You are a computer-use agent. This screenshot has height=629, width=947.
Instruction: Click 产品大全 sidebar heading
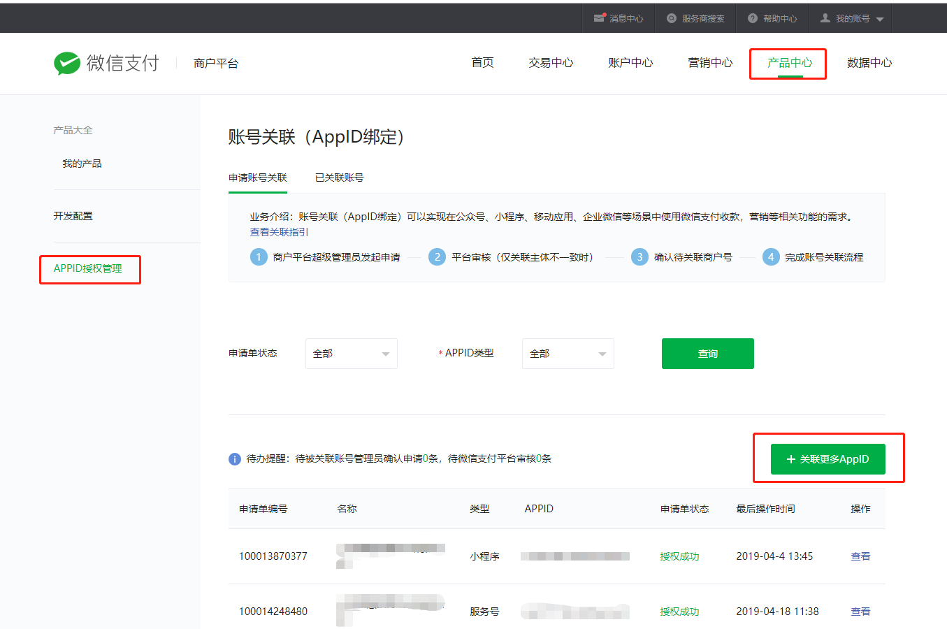73,130
